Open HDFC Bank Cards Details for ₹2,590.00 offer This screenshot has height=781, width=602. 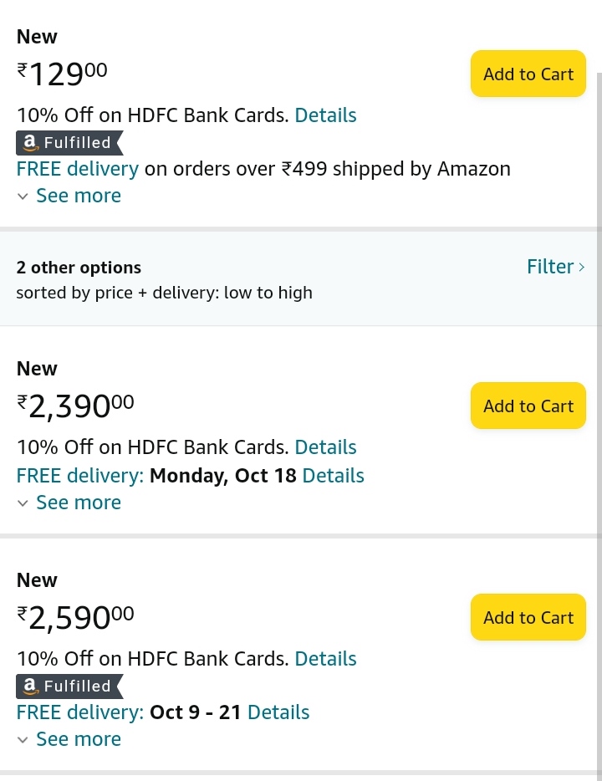(325, 658)
